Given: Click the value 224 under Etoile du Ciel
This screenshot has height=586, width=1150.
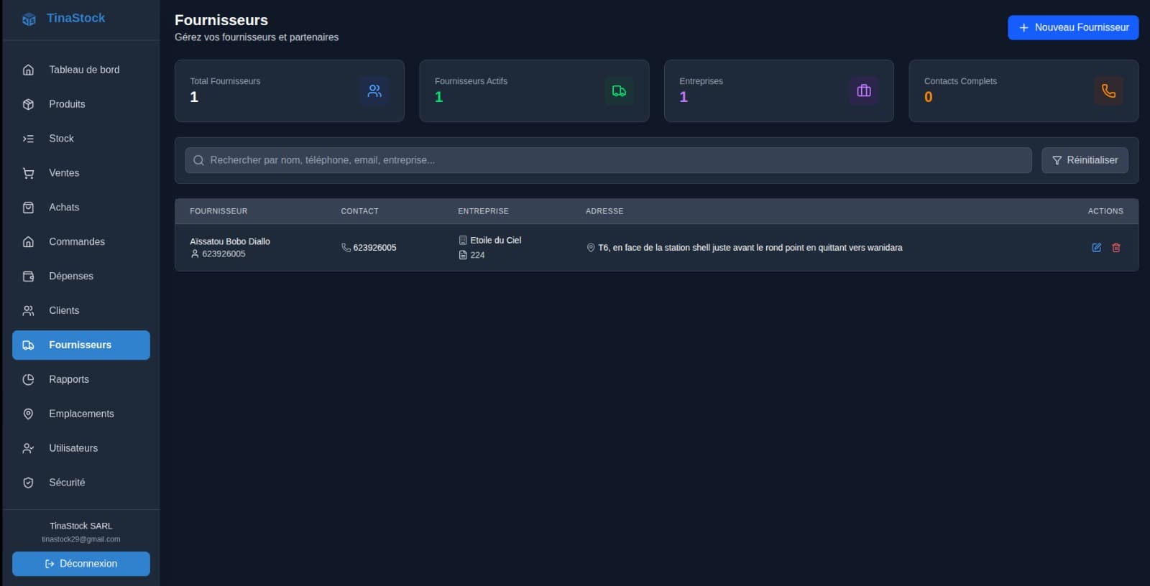Looking at the screenshot, I should pyautogui.click(x=477, y=255).
